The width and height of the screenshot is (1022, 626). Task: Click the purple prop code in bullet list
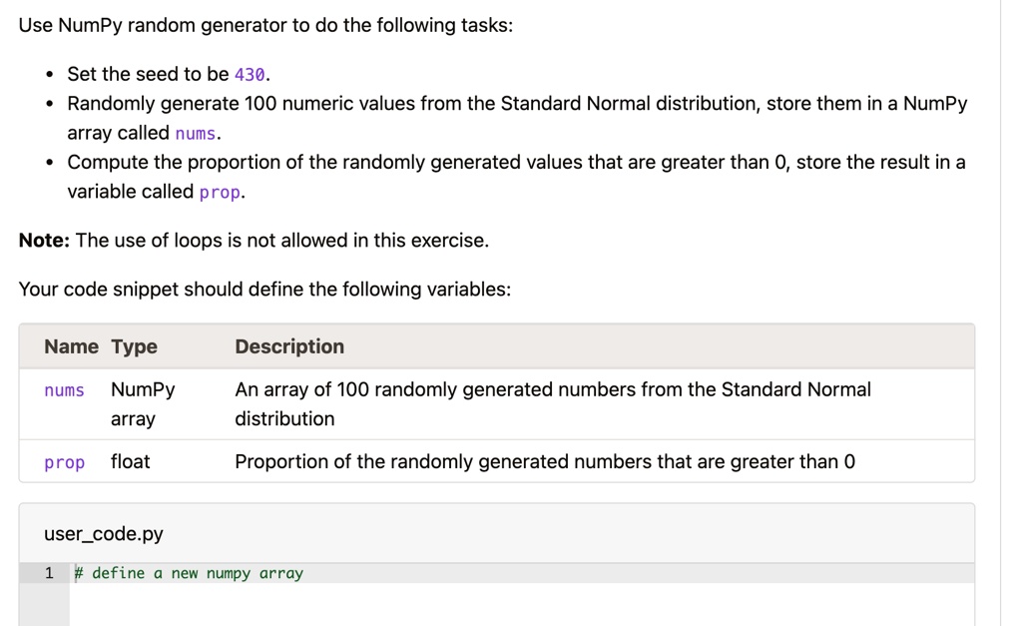pyautogui.click(x=220, y=193)
